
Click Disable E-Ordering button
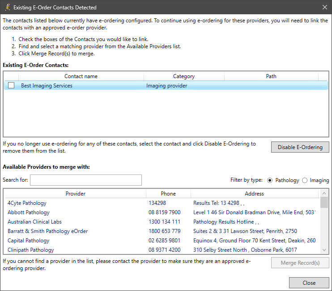[x=300, y=147]
